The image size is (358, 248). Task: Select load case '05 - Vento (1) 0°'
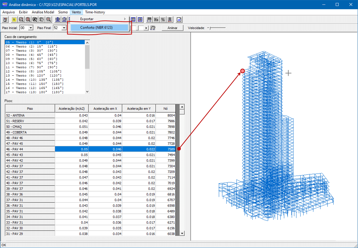(45, 42)
